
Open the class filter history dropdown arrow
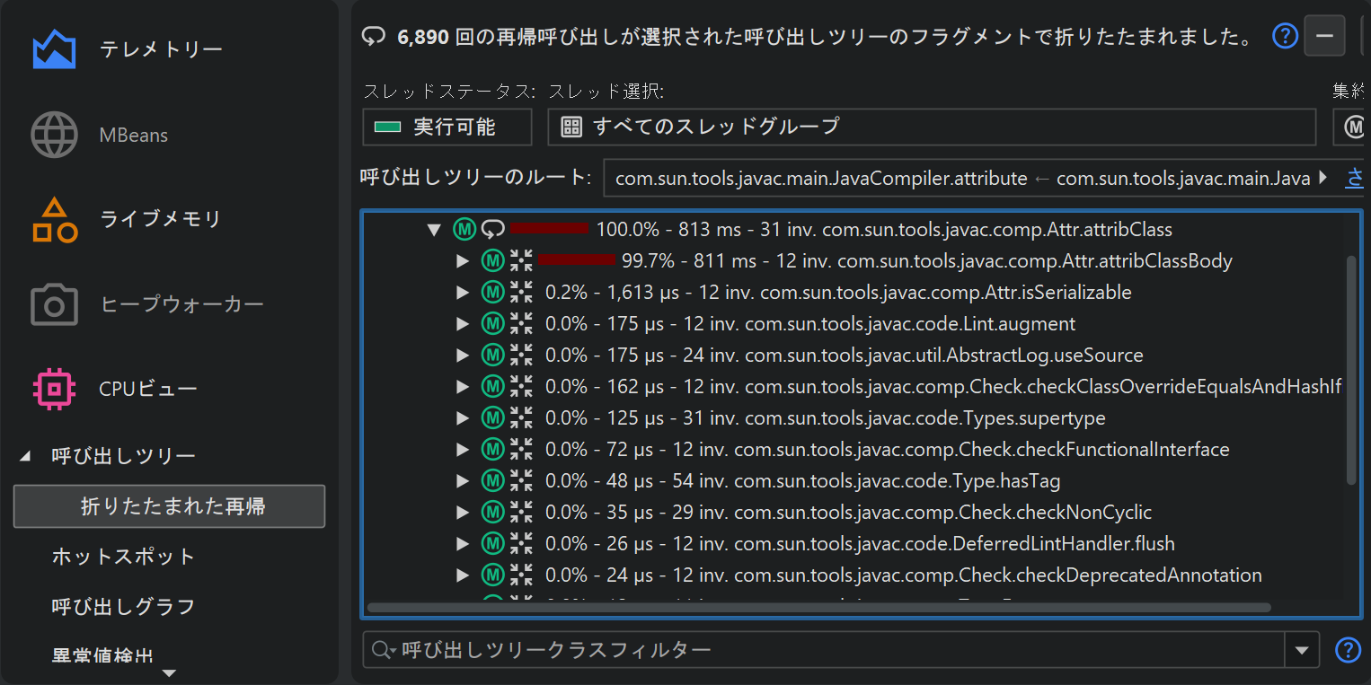[1302, 650]
